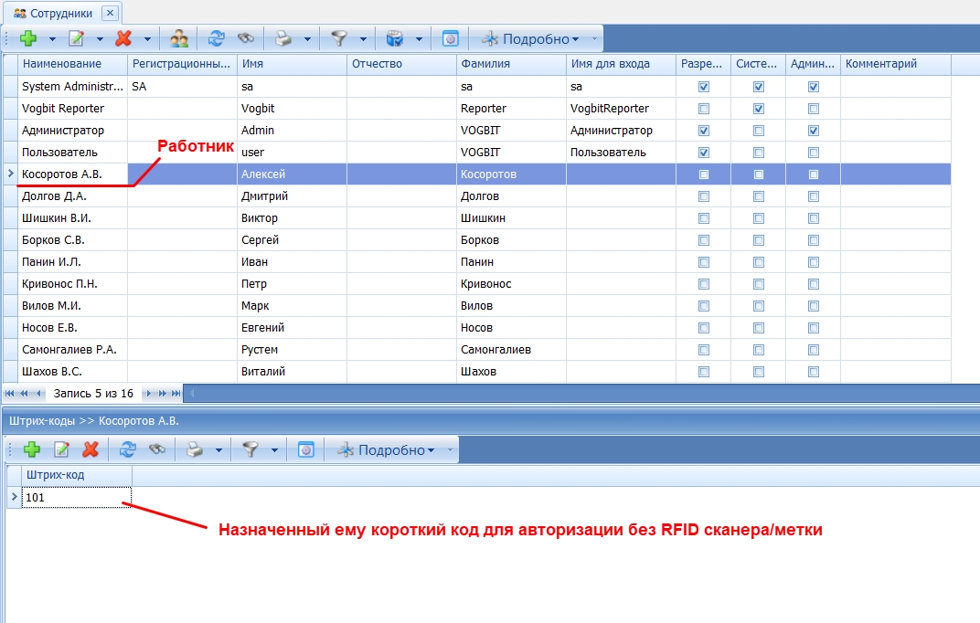Refresh the barcode list in the lower toolbar
This screenshot has height=623, width=980.
127,449
